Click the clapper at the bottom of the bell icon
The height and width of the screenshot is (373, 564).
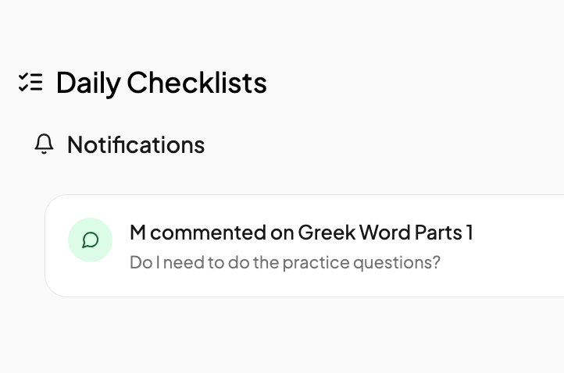pyautogui.click(x=45, y=152)
